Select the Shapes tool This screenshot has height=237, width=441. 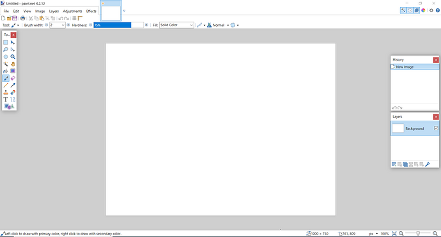(10, 107)
